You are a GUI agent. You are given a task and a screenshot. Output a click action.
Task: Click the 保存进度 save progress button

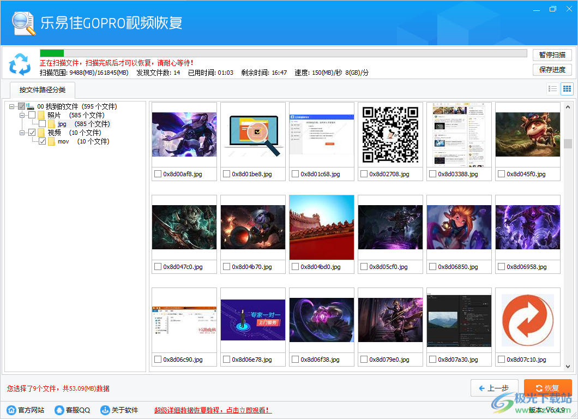552,70
